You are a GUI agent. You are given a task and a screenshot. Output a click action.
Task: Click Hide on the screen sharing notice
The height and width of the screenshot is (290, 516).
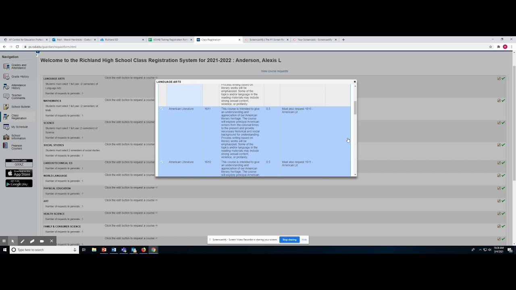tap(304, 240)
